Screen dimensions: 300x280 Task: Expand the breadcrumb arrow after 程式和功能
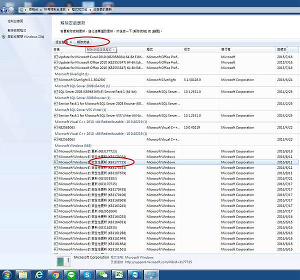90,10
